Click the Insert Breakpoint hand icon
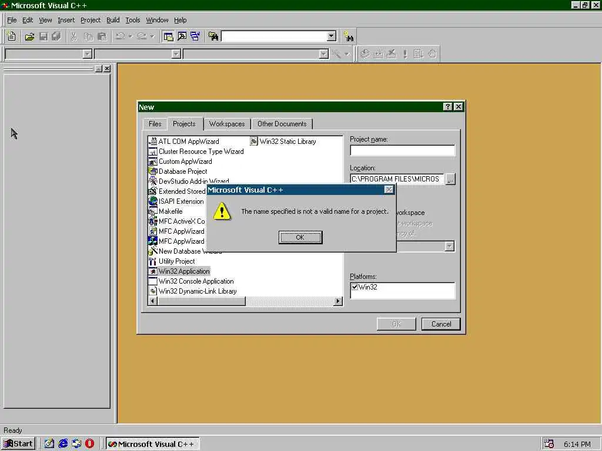The height and width of the screenshot is (451, 602). pyautogui.click(x=432, y=54)
